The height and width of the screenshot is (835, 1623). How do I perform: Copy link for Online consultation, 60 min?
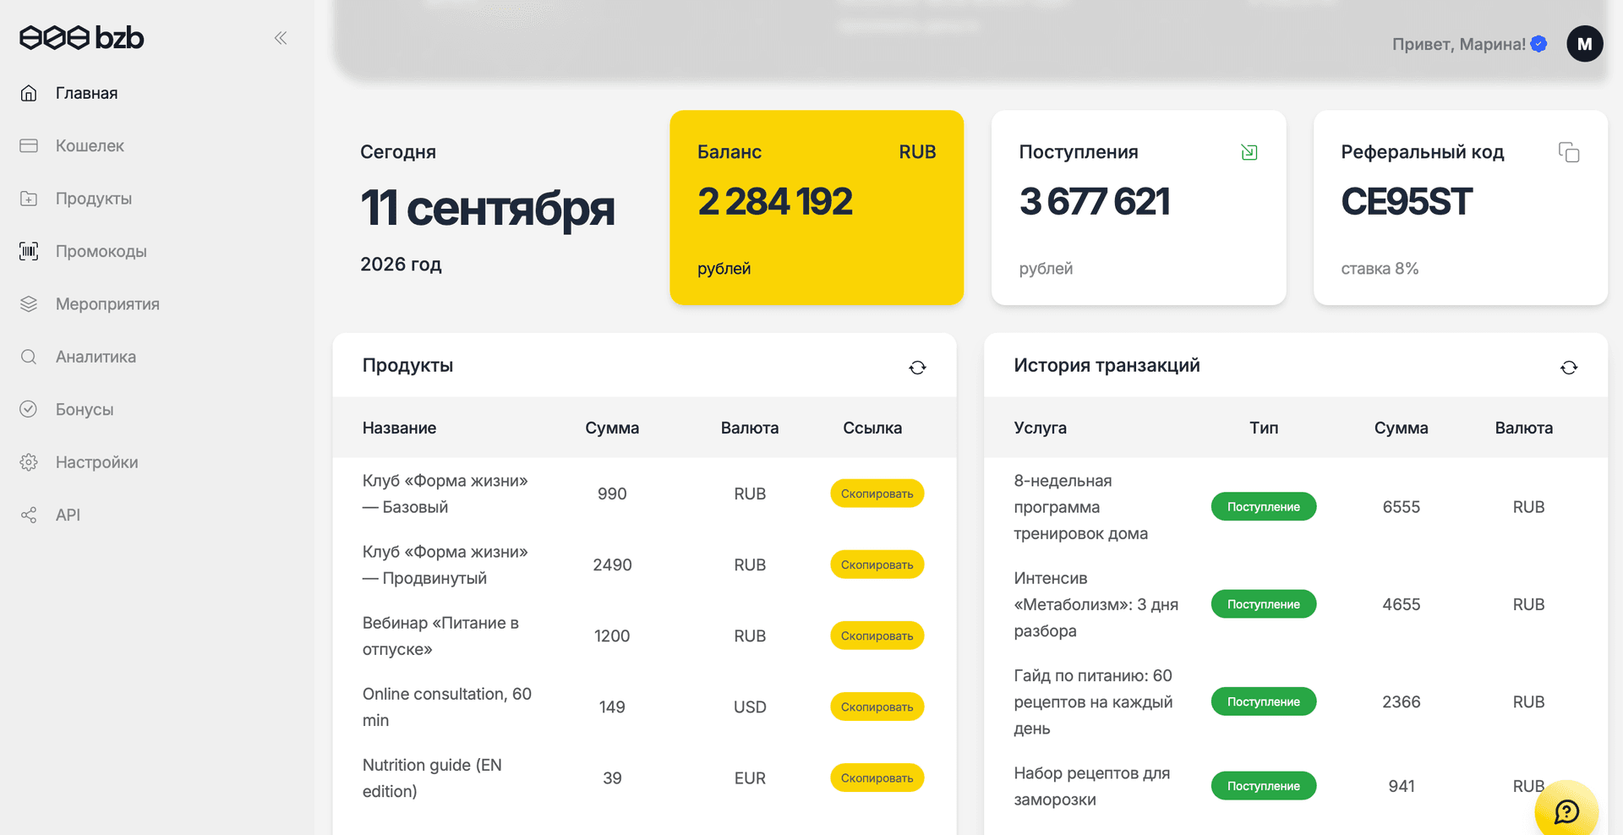coord(877,707)
